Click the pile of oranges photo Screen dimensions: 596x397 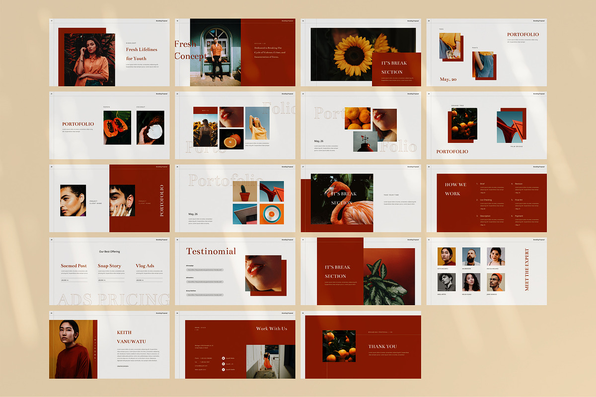358,119
